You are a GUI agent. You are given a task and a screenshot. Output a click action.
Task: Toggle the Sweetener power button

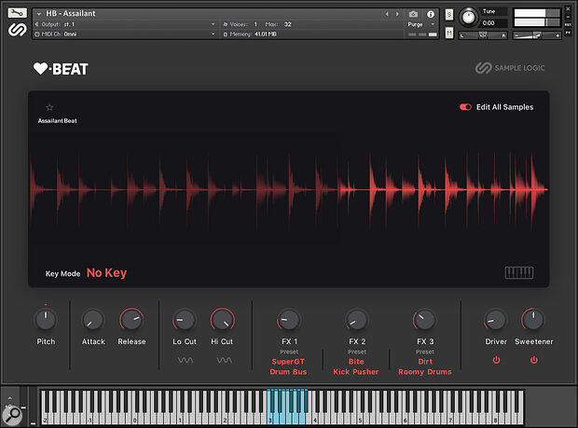pos(534,360)
